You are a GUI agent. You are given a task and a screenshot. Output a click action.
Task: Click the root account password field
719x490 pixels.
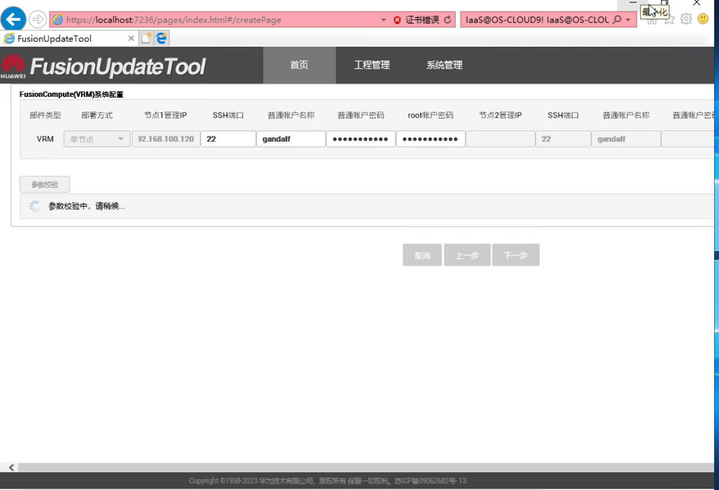[430, 139]
